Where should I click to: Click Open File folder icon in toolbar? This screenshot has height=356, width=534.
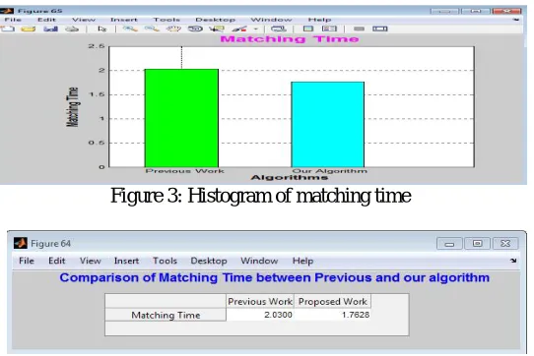pyautogui.click(x=29, y=29)
